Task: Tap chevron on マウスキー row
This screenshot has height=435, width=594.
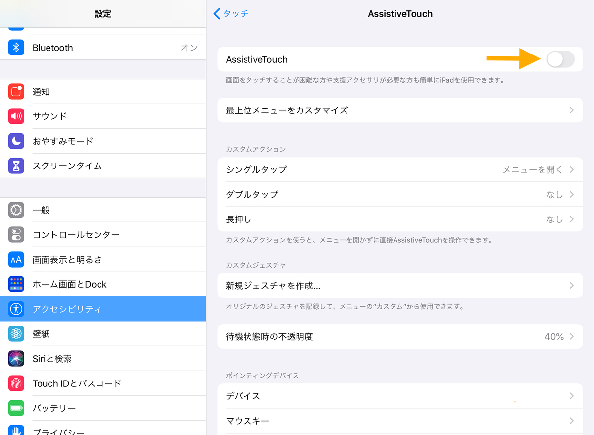Action: (572, 421)
